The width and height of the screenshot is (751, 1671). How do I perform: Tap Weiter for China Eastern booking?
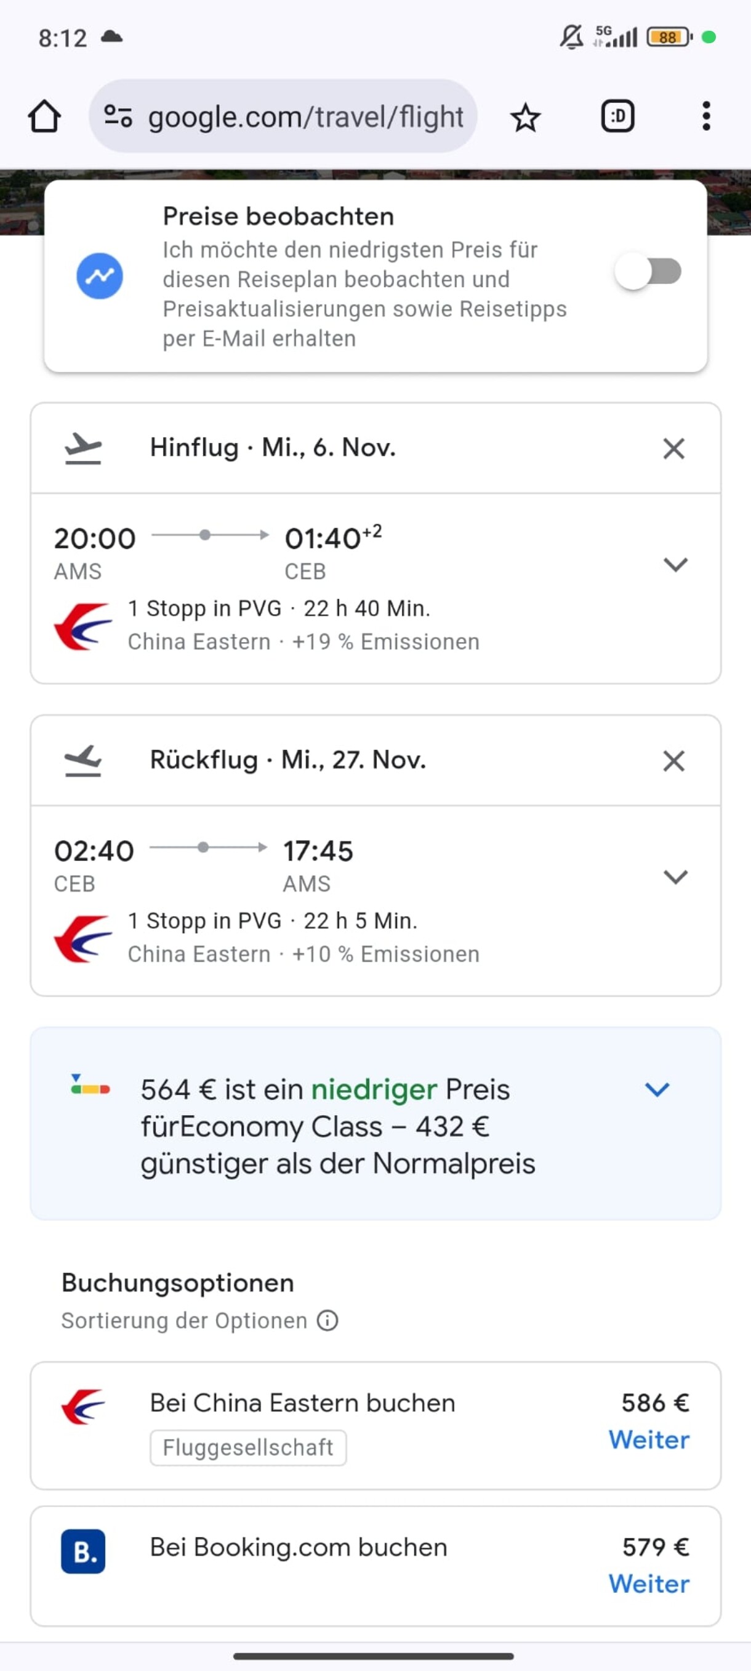649,1440
